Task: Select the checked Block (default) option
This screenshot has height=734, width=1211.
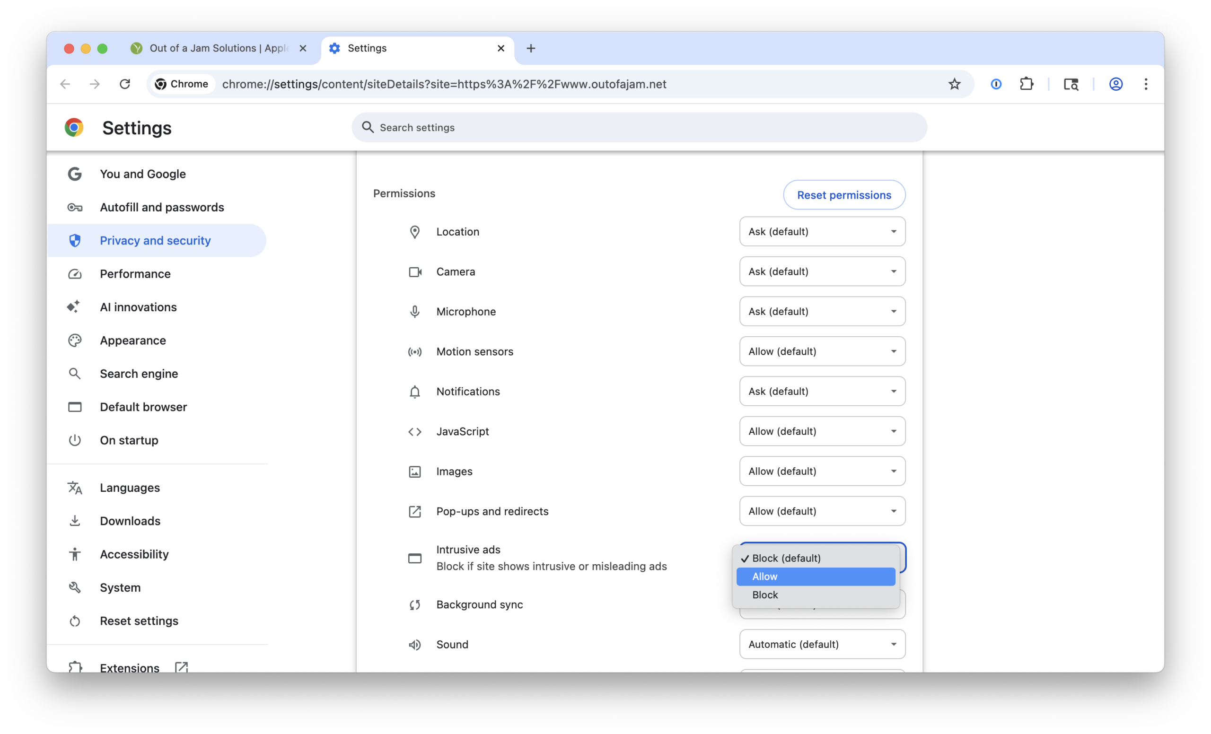Action: coord(816,558)
